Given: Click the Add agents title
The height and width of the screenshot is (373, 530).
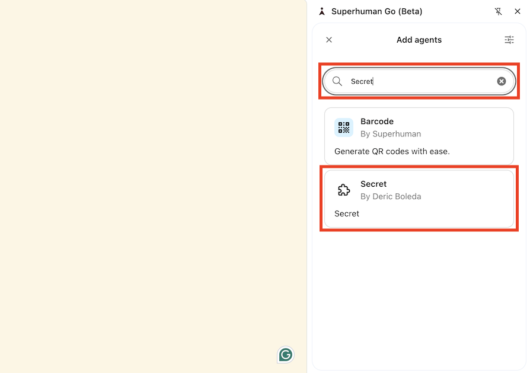Looking at the screenshot, I should coord(419,40).
